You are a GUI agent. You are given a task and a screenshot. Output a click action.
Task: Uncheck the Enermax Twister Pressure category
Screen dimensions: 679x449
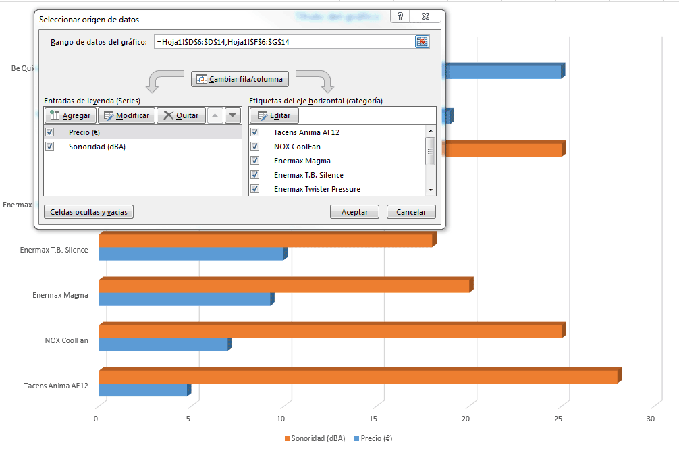[255, 189]
